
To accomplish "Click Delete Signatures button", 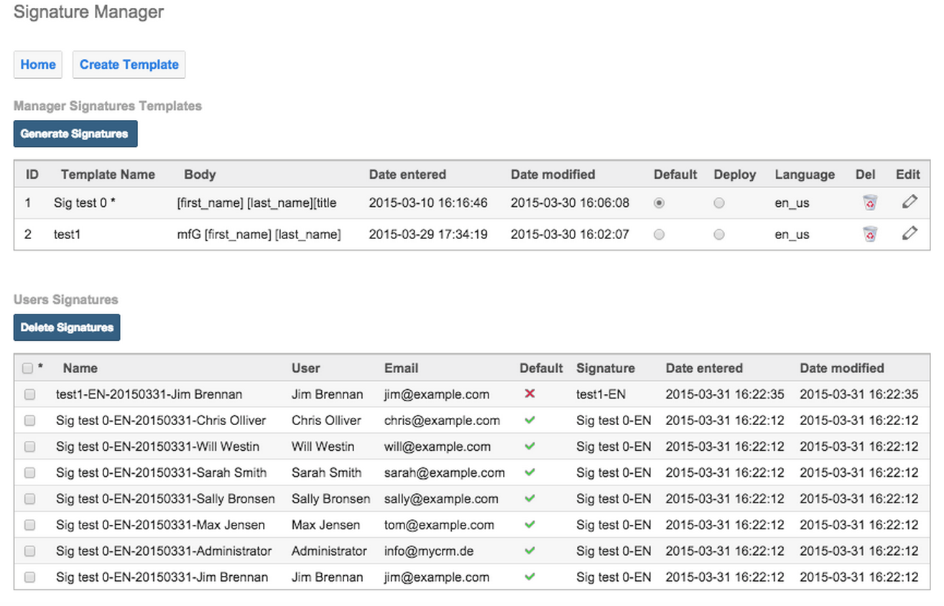I will point(67,327).
